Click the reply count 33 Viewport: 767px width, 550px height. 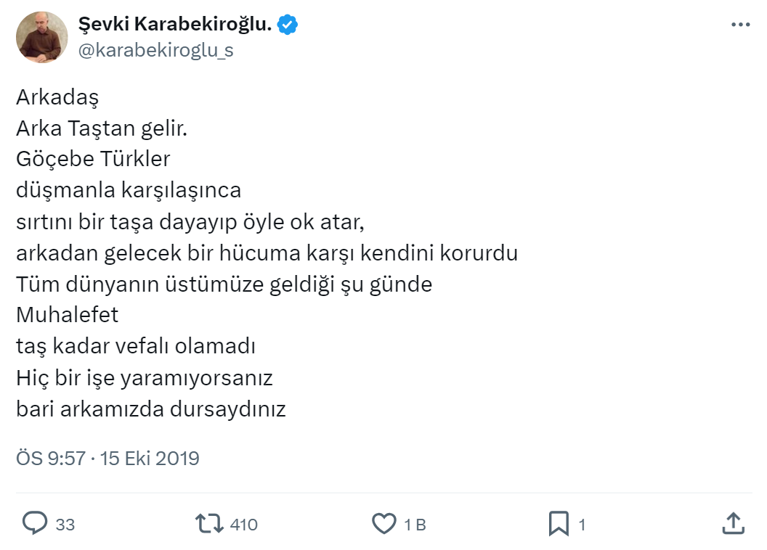65,524
